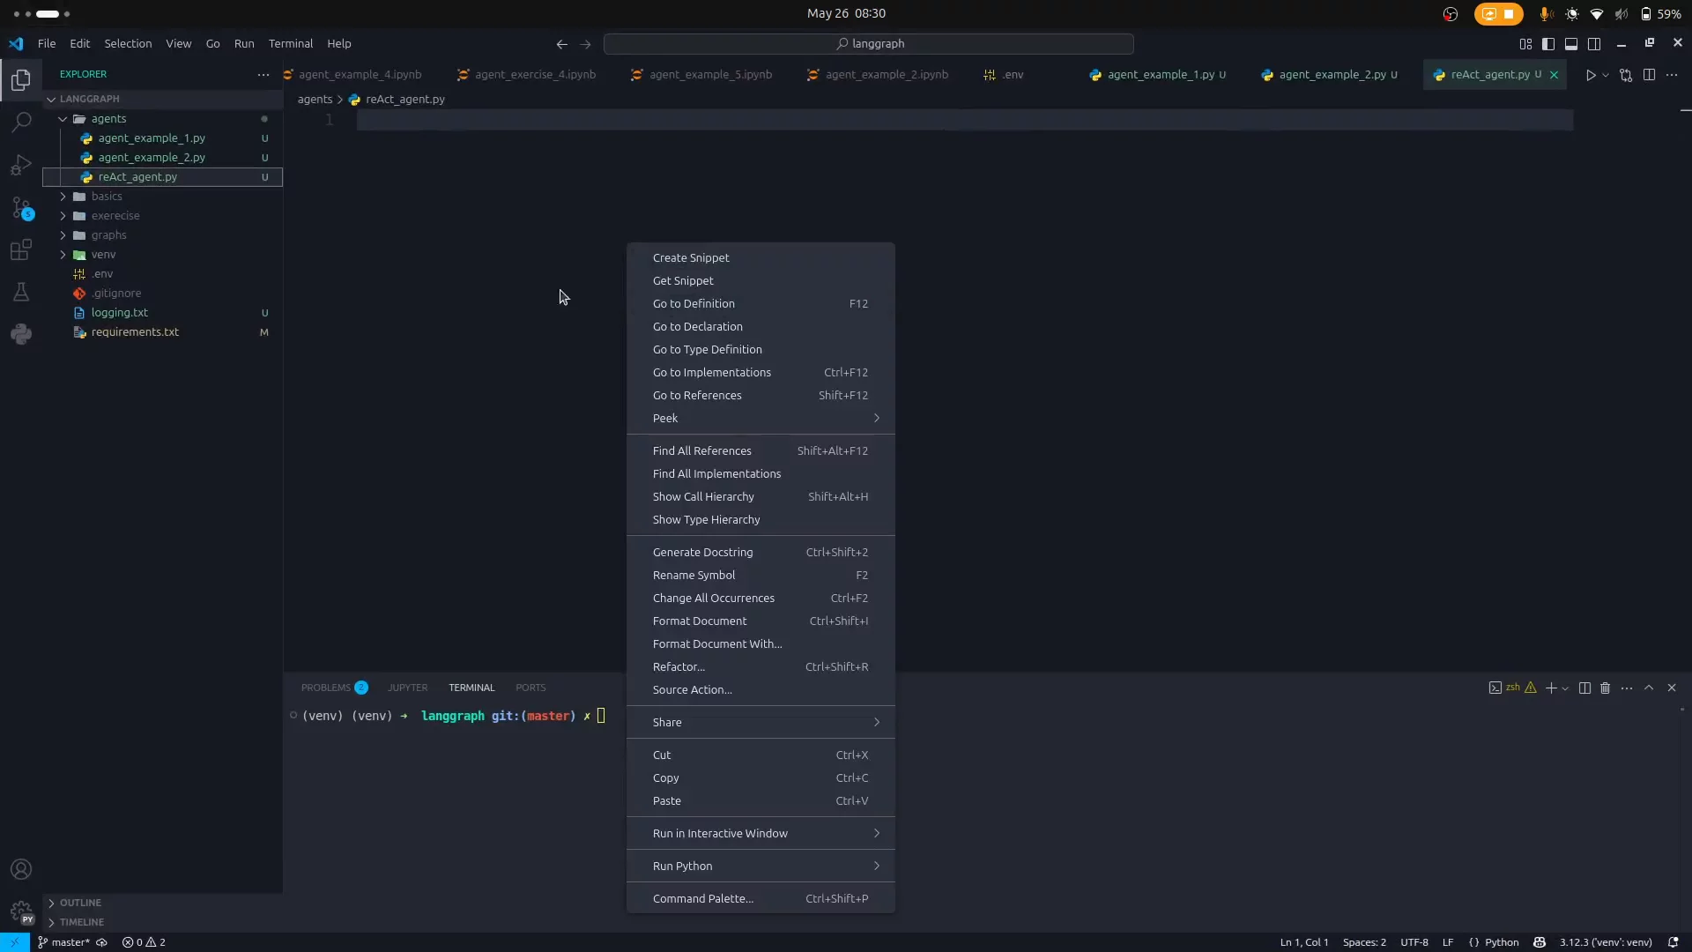1692x952 pixels.
Task: Open editor More Actions ellipsis
Action: [1672, 75]
